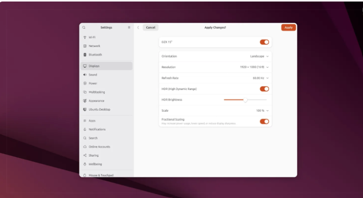Click the "Apply Changes?" header title
Image resolution: width=363 pixels, height=198 pixels.
(x=215, y=27)
